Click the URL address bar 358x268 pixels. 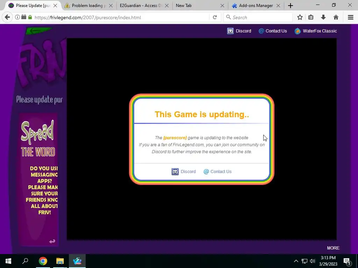(121, 17)
